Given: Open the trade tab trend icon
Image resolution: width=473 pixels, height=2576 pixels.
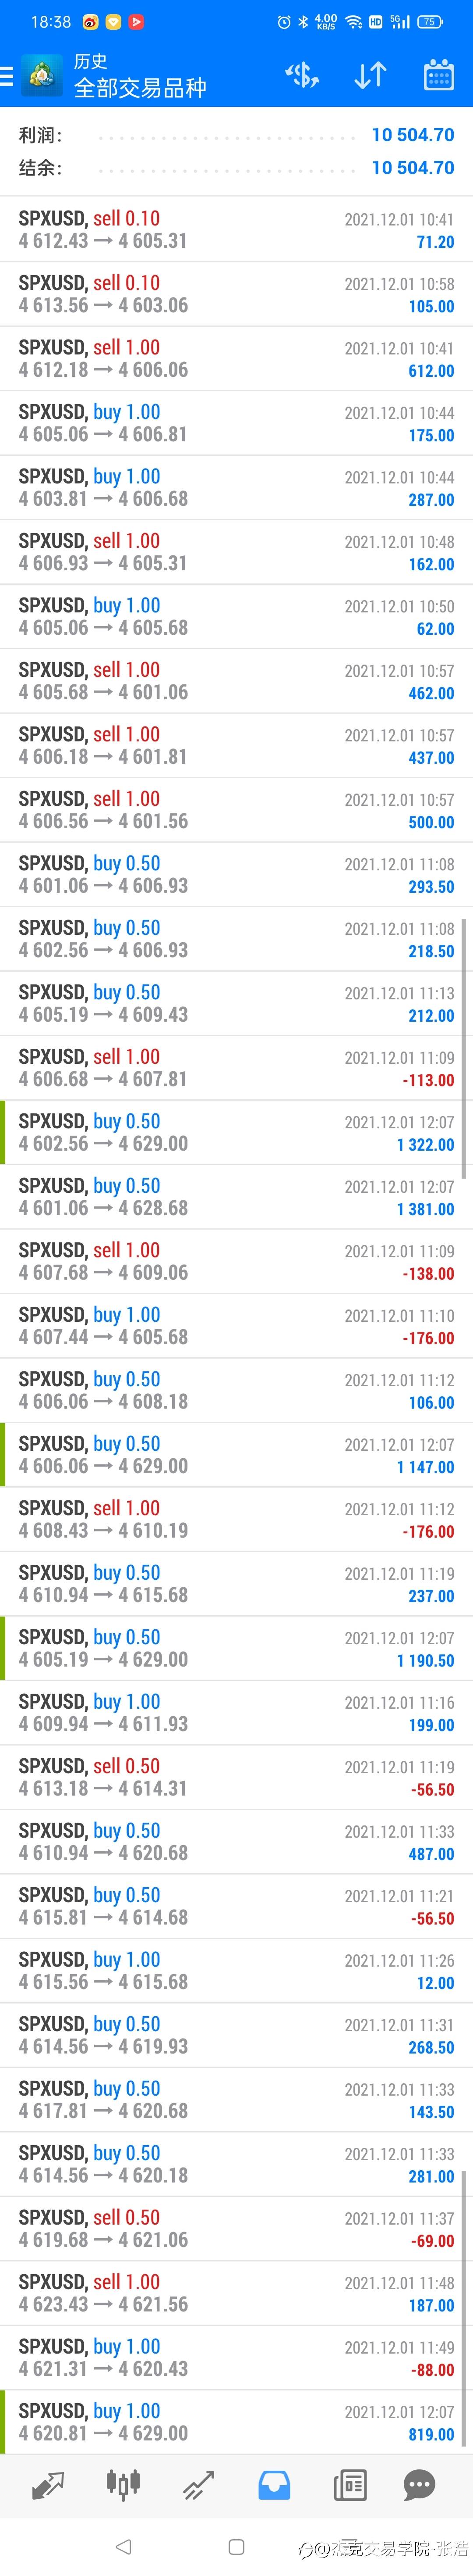Looking at the screenshot, I should (x=198, y=2485).
